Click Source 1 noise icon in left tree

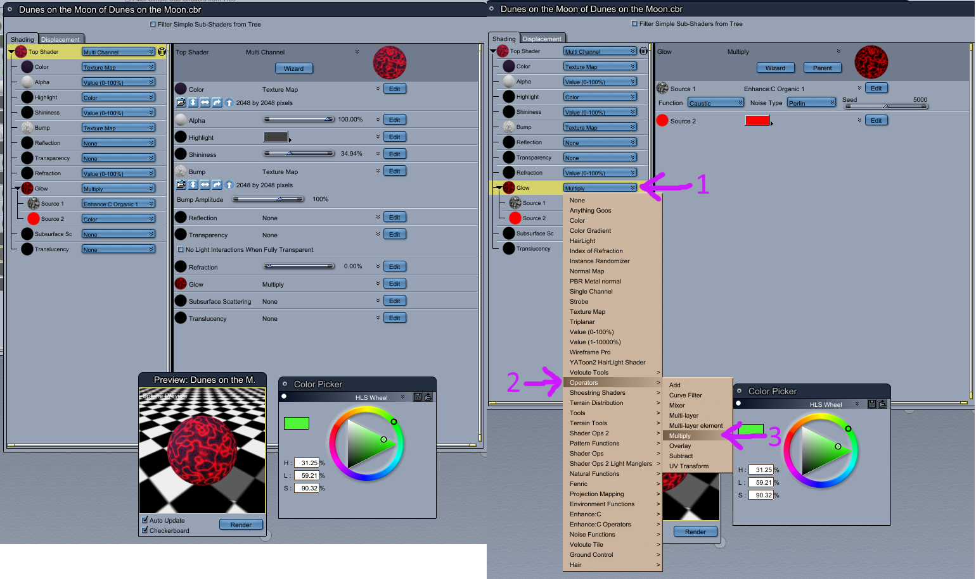tap(34, 204)
